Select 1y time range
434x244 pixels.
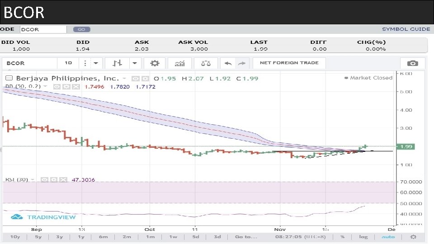click(x=81, y=237)
